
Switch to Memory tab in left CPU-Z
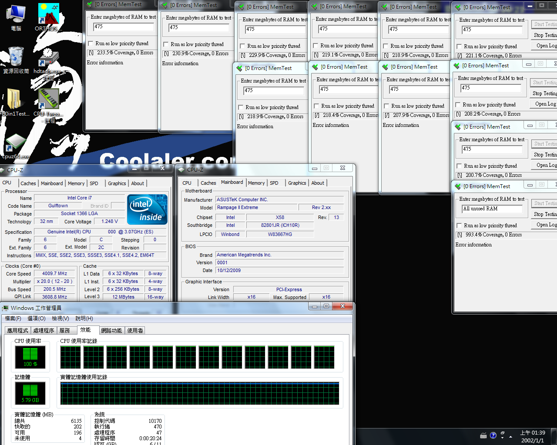tap(76, 183)
